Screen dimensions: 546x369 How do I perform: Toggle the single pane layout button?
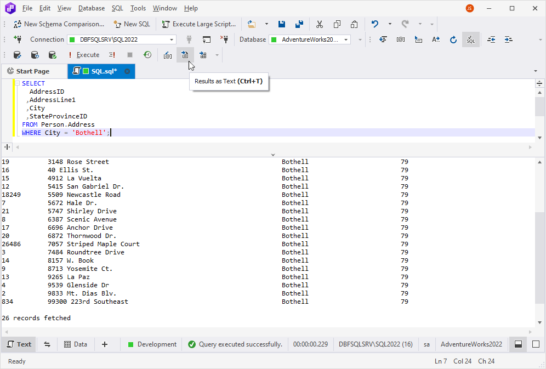(x=536, y=344)
